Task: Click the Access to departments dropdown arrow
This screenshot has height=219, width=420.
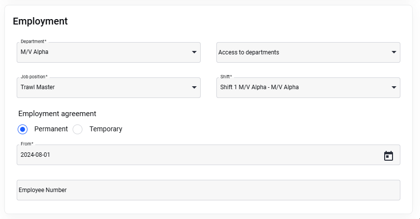Action: click(394, 52)
